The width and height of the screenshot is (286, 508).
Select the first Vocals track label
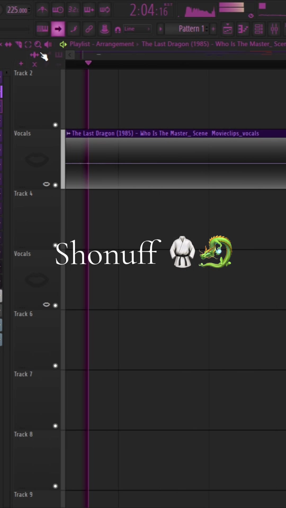pos(22,133)
